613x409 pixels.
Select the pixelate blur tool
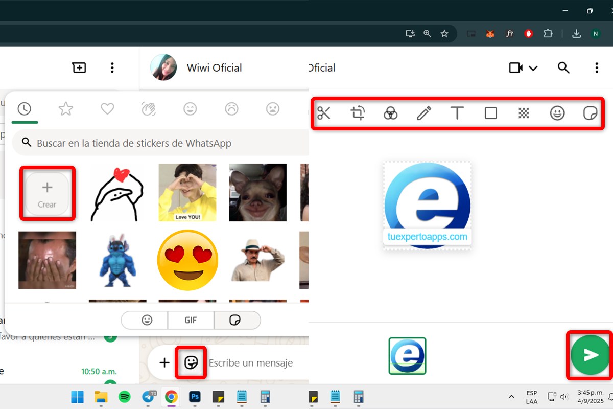(x=524, y=113)
